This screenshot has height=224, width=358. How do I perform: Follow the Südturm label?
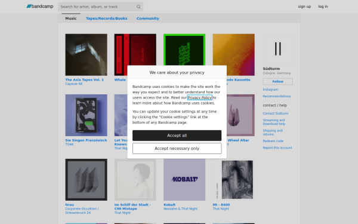pyautogui.click(x=277, y=81)
